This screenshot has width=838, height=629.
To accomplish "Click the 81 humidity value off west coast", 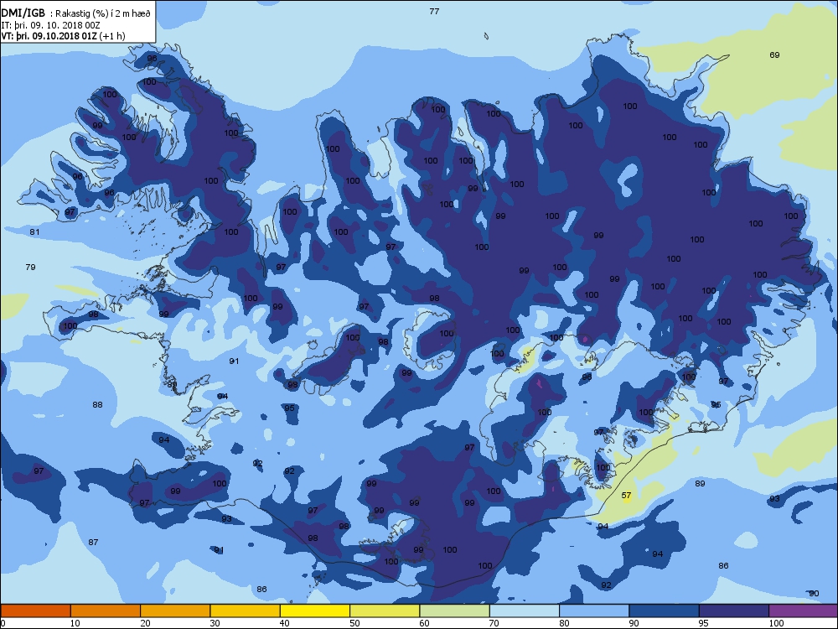I will point(34,231).
